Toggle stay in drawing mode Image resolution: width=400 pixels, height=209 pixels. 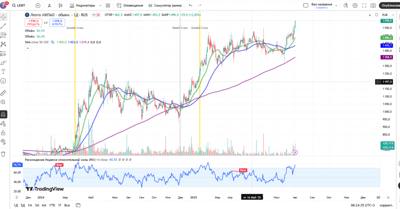tap(3, 124)
